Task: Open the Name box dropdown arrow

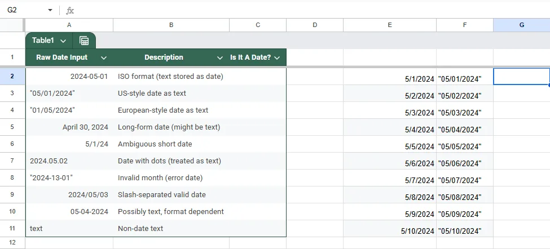Action: (50, 10)
